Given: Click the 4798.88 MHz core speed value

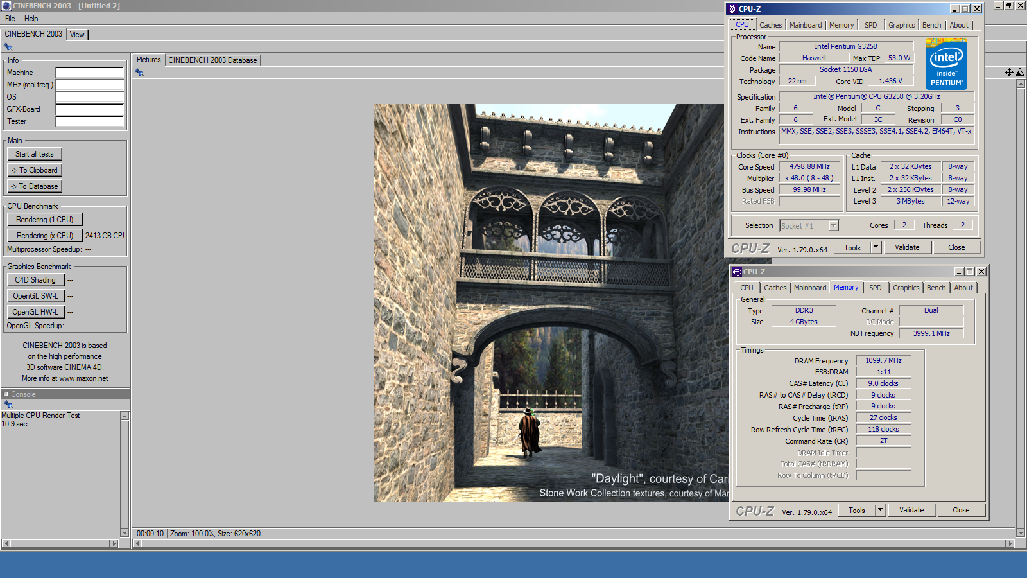Looking at the screenshot, I should click(809, 166).
